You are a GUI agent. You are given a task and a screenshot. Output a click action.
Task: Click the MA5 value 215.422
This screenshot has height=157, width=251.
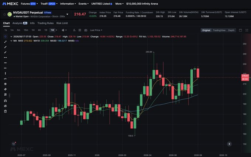[x=28, y=41]
